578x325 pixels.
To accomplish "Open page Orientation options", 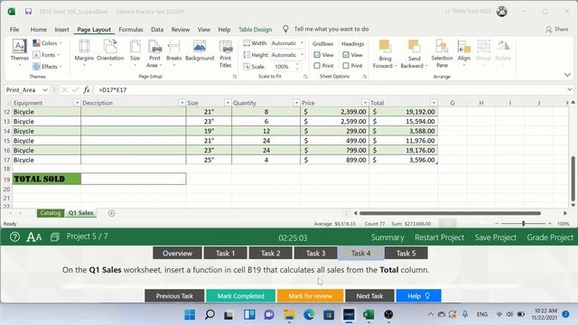I will point(110,53).
